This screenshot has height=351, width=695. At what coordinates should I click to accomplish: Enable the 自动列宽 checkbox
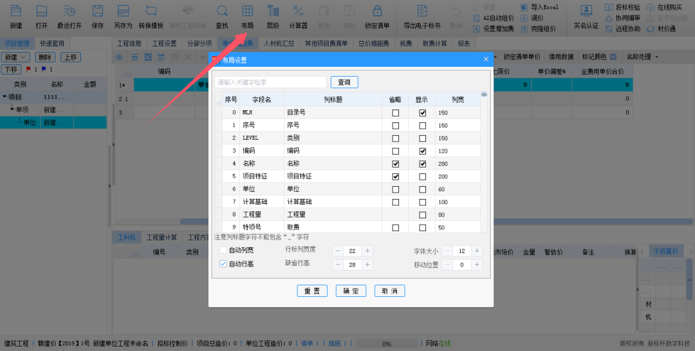(223, 250)
